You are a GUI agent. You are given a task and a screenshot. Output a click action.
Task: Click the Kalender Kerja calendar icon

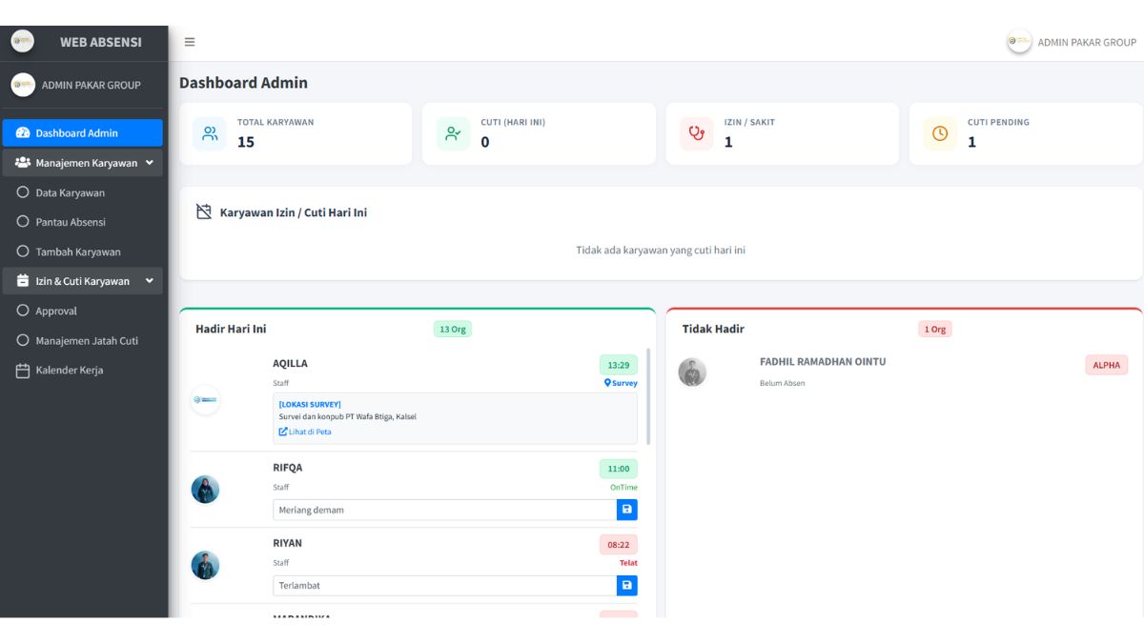pos(23,371)
